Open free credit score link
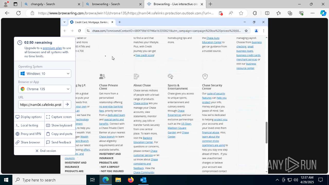 (145, 55)
